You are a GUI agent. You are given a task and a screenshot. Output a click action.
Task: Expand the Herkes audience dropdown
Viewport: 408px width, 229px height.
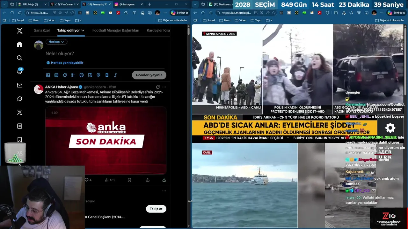(56, 42)
